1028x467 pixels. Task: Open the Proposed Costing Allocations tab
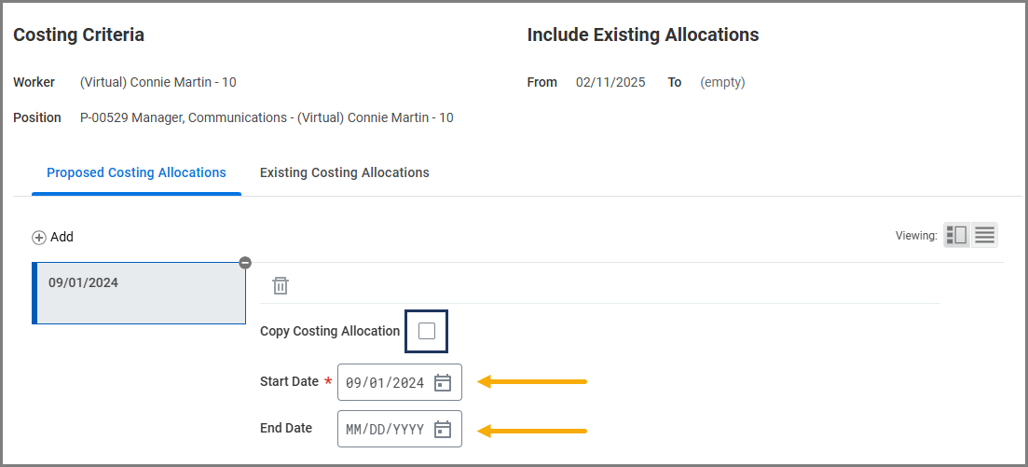(x=136, y=172)
